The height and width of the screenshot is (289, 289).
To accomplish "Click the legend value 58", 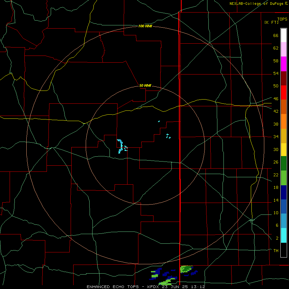I will pos(276,61).
